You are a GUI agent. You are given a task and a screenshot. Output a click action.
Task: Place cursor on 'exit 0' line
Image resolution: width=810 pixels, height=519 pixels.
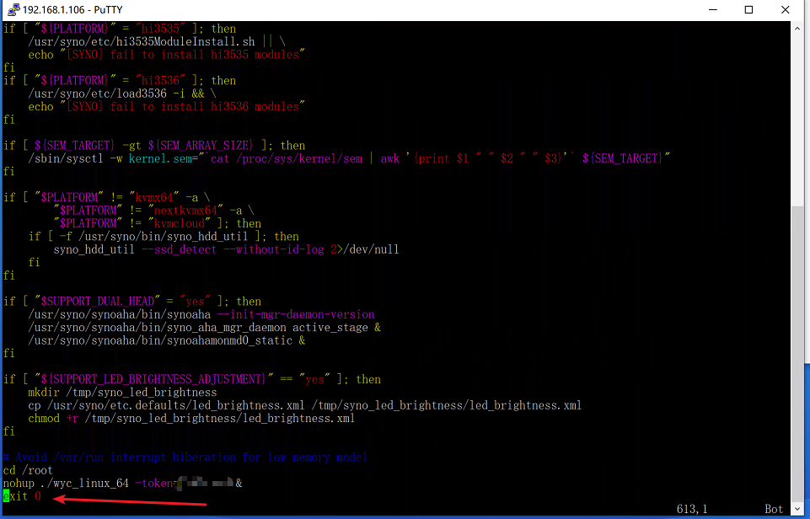22,497
